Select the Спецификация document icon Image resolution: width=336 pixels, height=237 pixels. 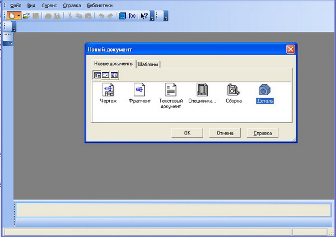pyautogui.click(x=202, y=90)
